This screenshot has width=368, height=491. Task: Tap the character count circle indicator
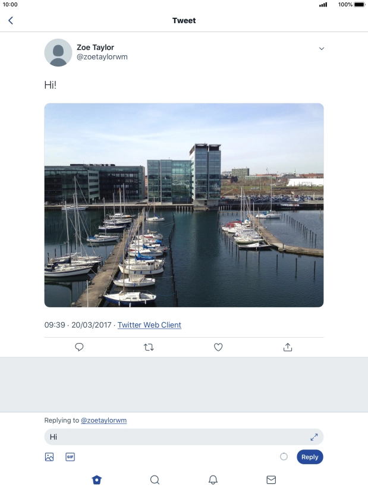pos(284,457)
